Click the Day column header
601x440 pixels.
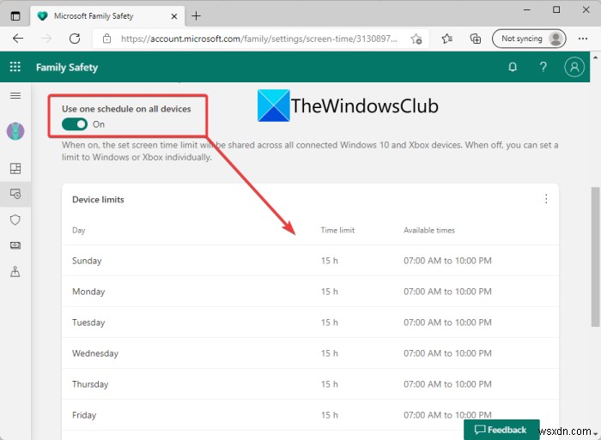79,230
